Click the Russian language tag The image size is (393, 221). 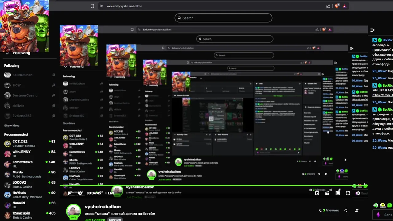click(x=115, y=219)
